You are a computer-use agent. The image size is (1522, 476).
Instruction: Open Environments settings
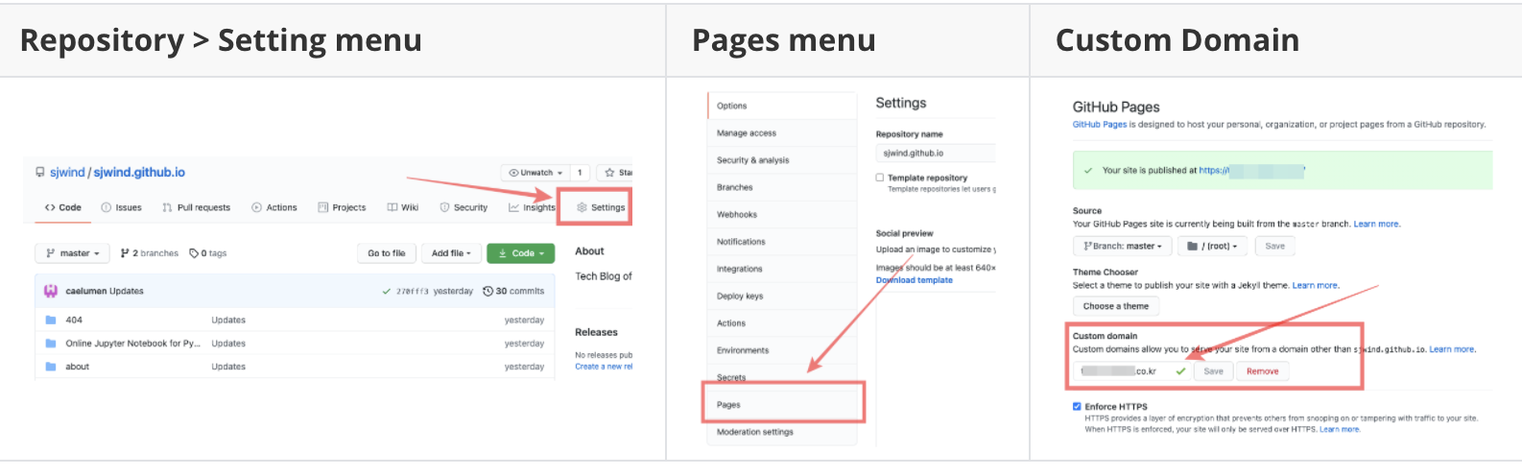[781, 350]
